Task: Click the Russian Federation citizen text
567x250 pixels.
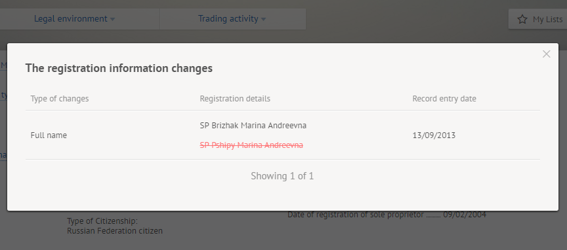Action: pyautogui.click(x=115, y=231)
